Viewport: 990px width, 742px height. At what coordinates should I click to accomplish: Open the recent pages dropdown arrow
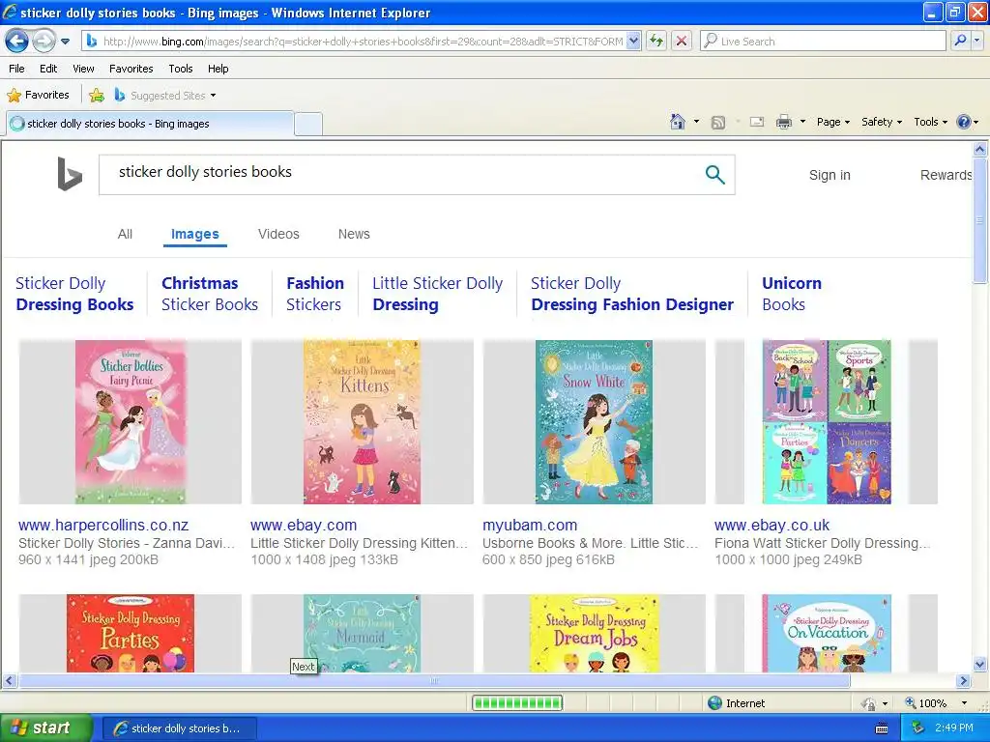(x=65, y=42)
